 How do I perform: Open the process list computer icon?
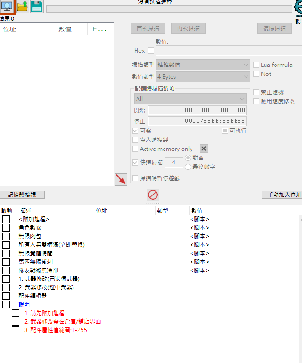click(x=7, y=7)
